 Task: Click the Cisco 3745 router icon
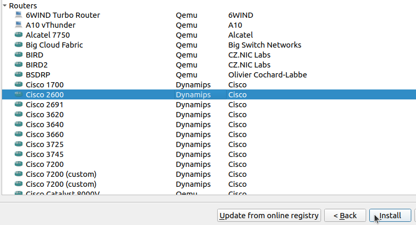click(x=18, y=154)
